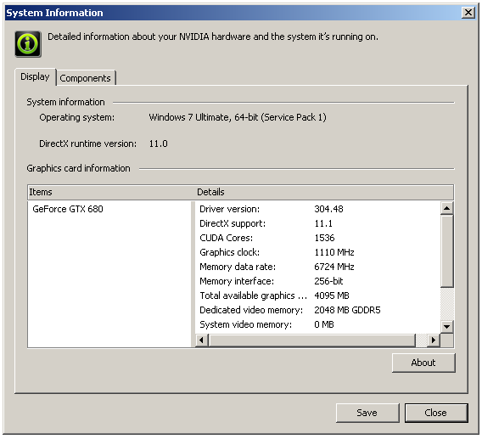Viewport: 482px width, 439px height.
Task: Click the DirectX runtime version label
Action: 88,144
